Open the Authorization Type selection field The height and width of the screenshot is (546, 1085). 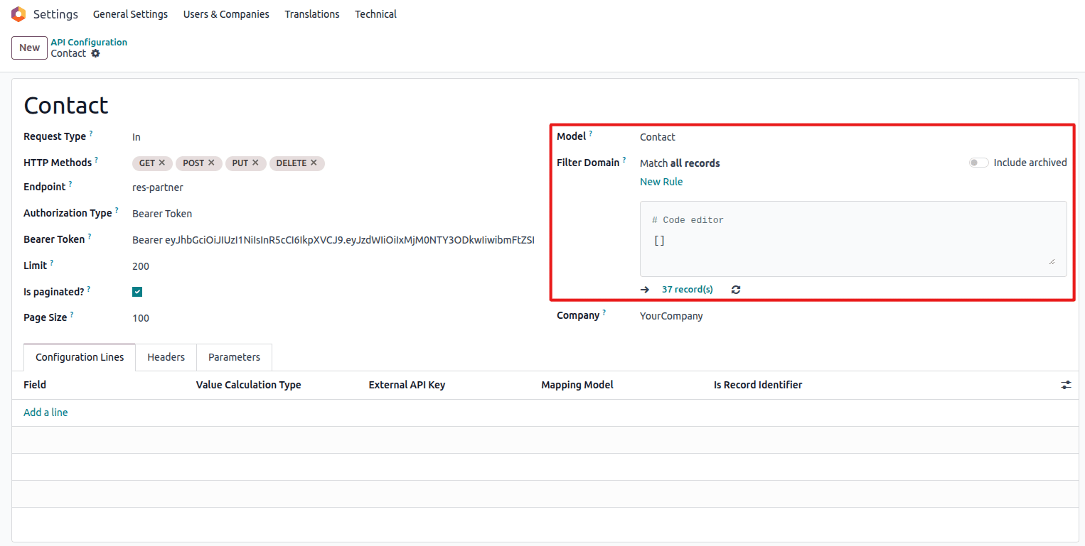[x=284, y=214]
